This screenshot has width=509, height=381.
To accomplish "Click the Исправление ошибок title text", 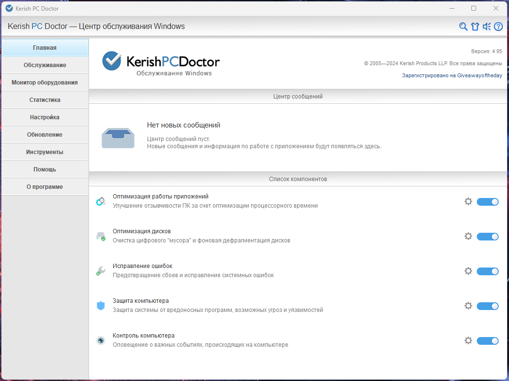I will click(143, 266).
